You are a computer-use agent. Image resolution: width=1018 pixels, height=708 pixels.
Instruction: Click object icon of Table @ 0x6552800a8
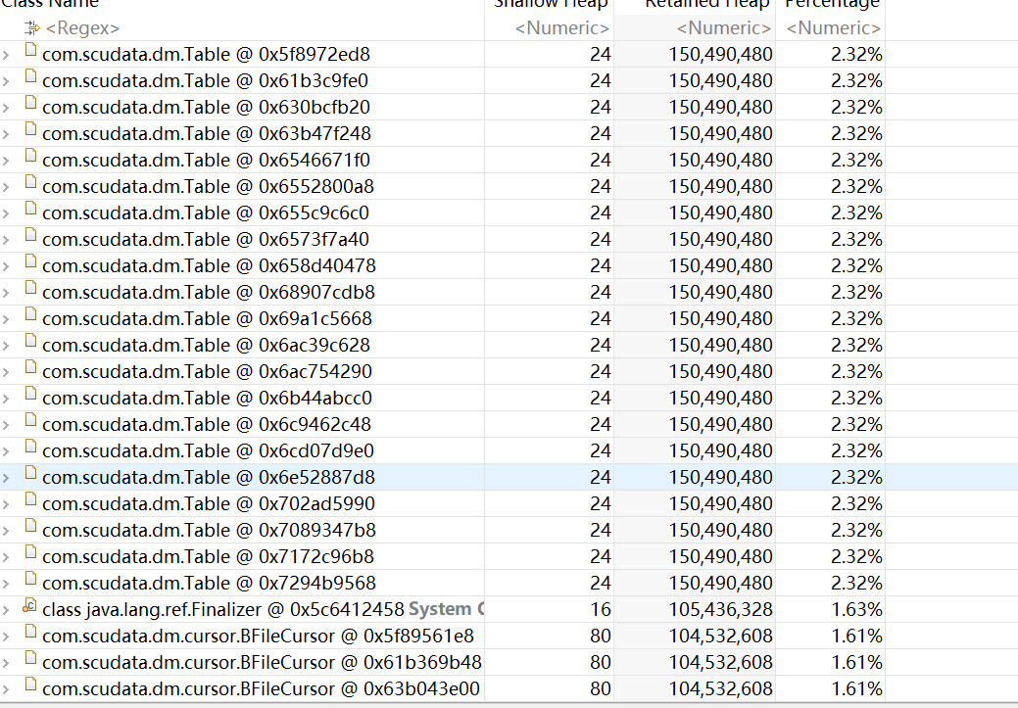[x=30, y=182]
